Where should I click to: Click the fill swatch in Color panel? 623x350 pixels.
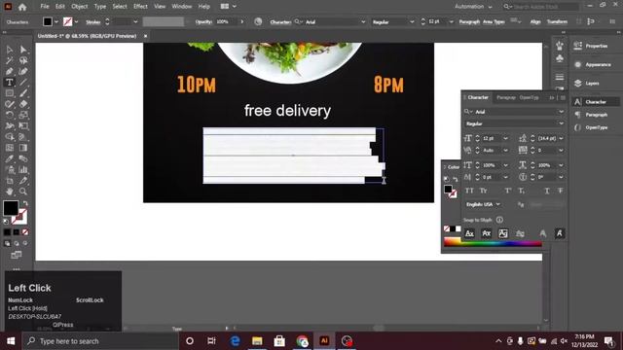point(448,189)
